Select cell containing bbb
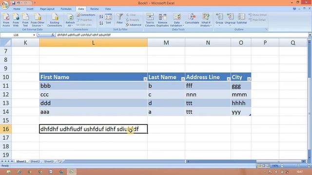Screen dimensions: 312x175 93,86
